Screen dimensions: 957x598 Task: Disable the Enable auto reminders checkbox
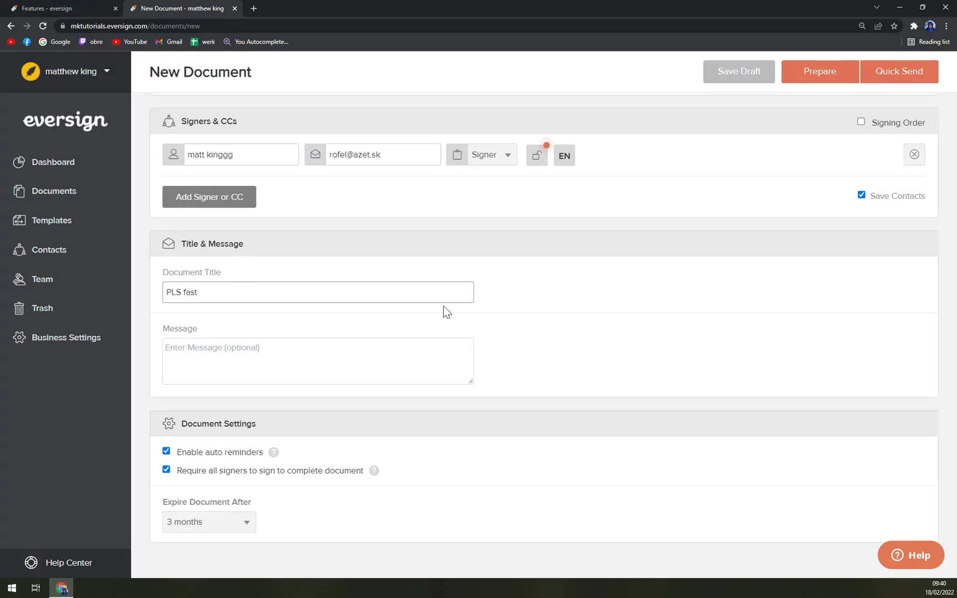point(166,451)
